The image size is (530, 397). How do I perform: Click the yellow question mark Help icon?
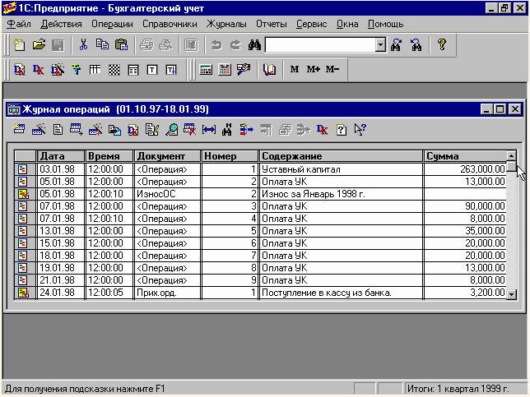(x=442, y=45)
